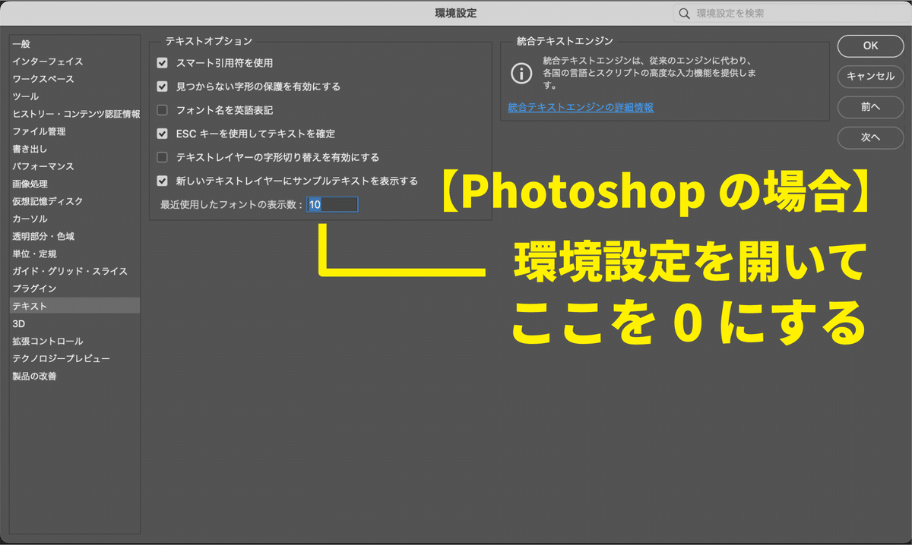Toggle 新しいテキストレイヤーにサンプルテキストを表示する checkbox
The width and height of the screenshot is (912, 545).
pyautogui.click(x=162, y=181)
